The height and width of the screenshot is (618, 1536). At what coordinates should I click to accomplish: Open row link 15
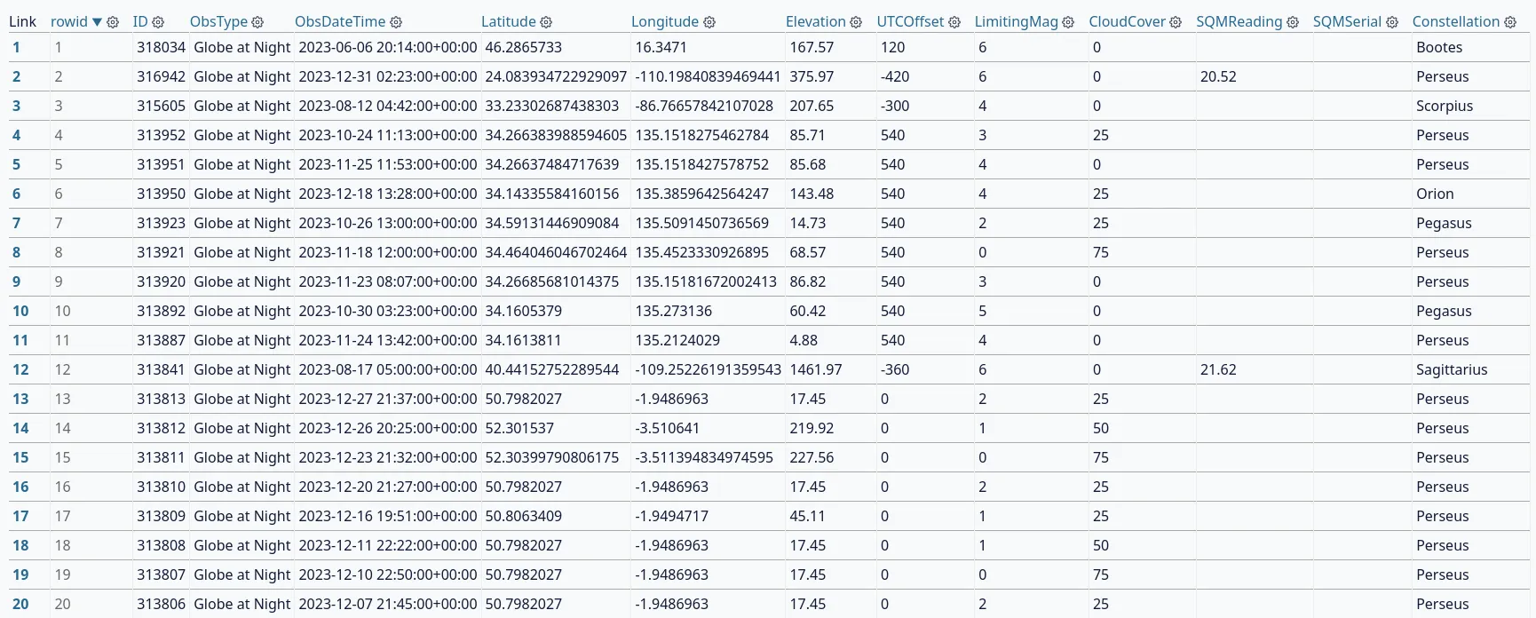click(20, 457)
